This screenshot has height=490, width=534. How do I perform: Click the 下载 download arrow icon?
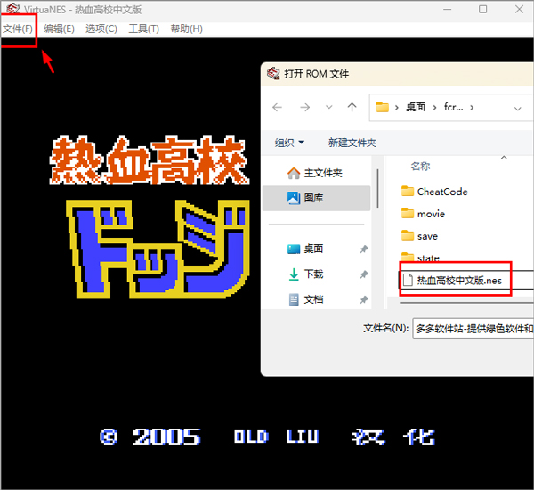click(294, 274)
